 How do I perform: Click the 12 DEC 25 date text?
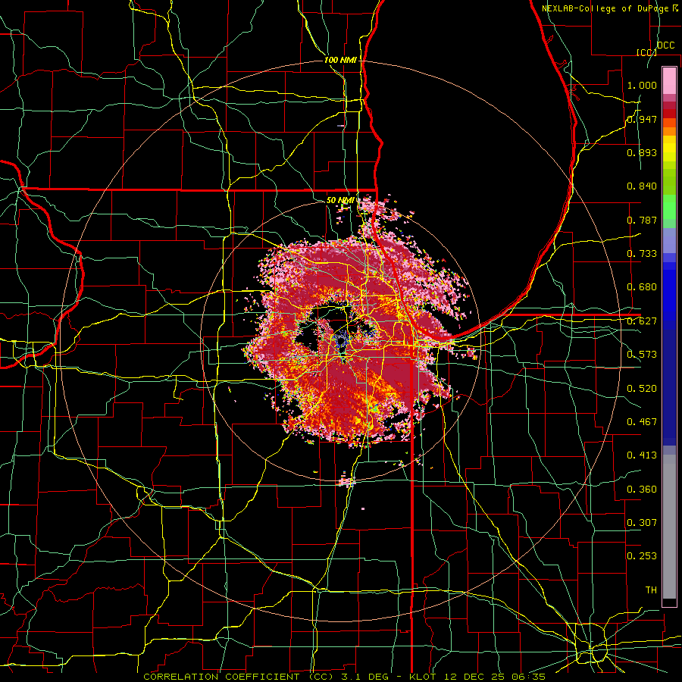pyautogui.click(x=474, y=677)
